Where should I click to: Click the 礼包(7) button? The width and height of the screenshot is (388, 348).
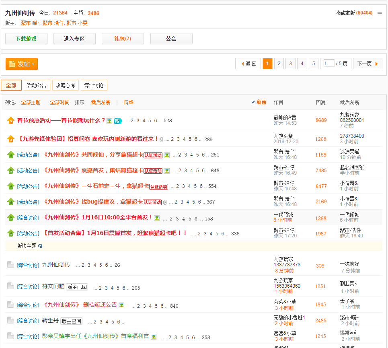tap(123, 39)
